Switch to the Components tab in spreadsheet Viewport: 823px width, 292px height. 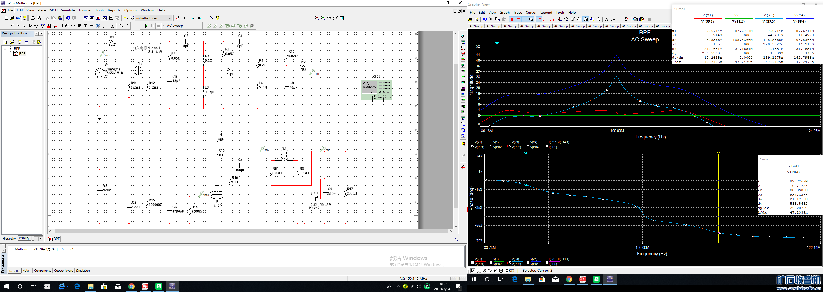(43, 271)
